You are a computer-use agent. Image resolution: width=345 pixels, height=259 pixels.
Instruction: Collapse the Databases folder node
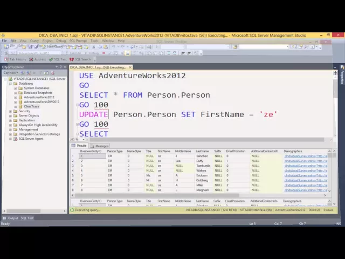10,84
